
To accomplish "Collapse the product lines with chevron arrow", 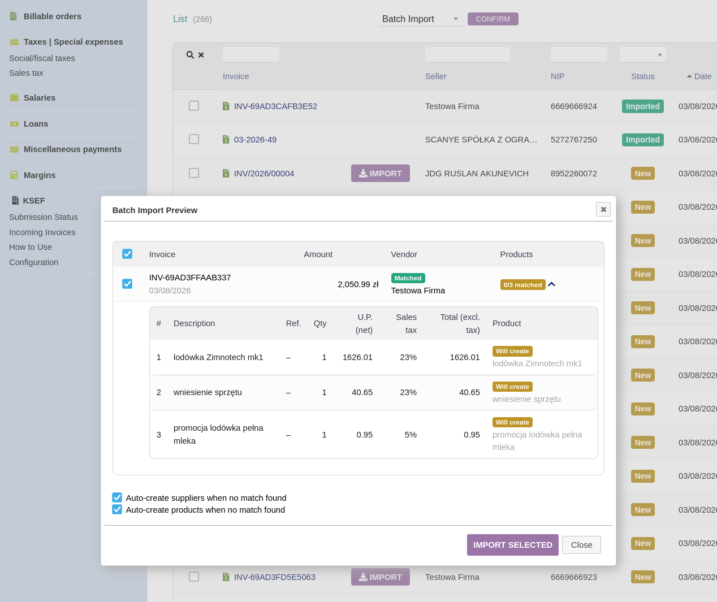I will point(552,284).
